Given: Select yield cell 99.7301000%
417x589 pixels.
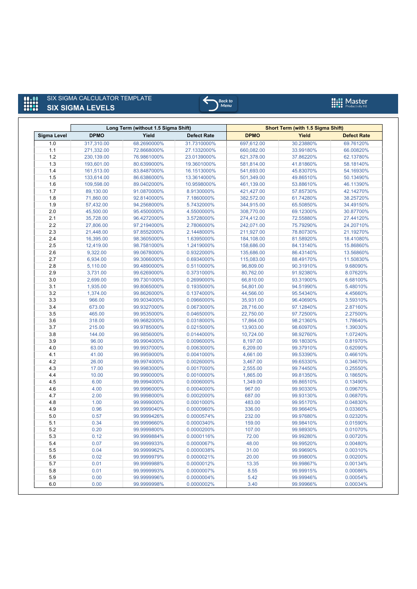Looking at the screenshot, I should click(149, 280).
